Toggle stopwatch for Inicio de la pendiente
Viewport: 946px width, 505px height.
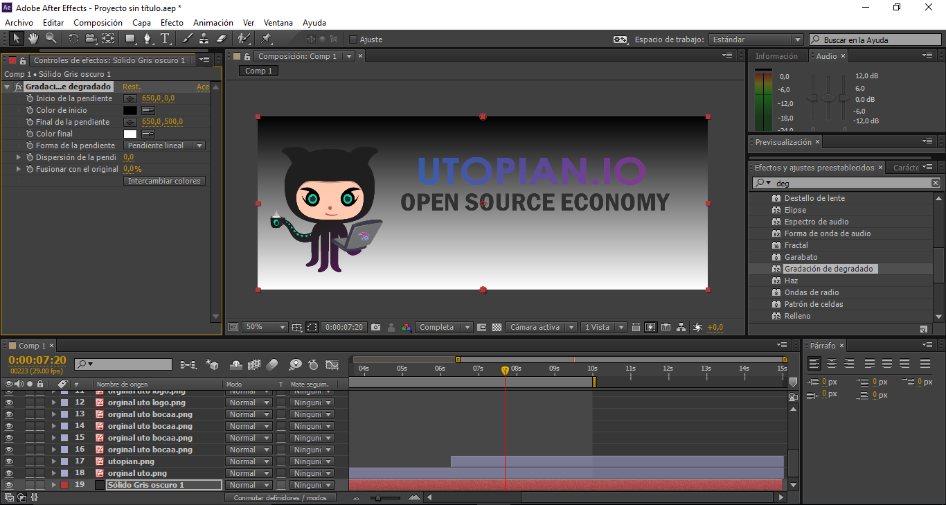(30, 98)
